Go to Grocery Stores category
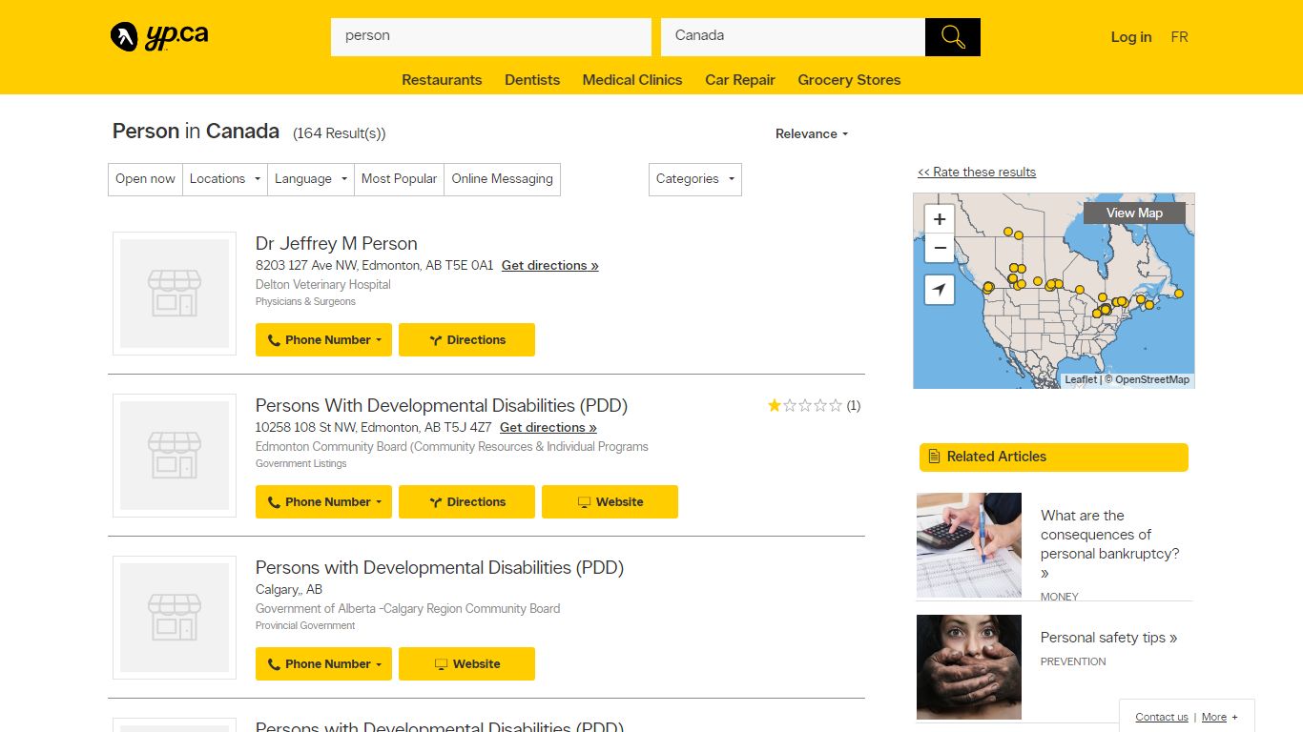1303x732 pixels. [849, 80]
